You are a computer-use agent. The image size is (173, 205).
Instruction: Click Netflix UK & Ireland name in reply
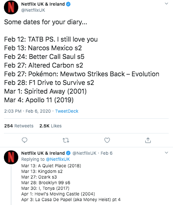point(43,153)
